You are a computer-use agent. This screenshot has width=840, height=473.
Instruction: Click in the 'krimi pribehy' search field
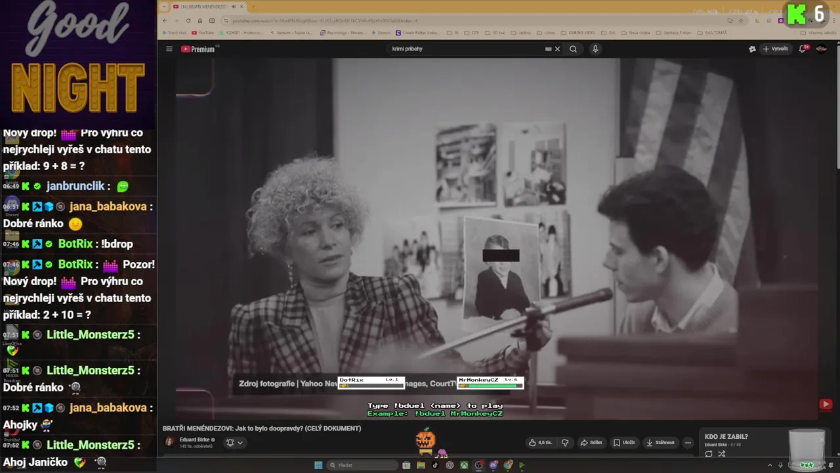466,49
